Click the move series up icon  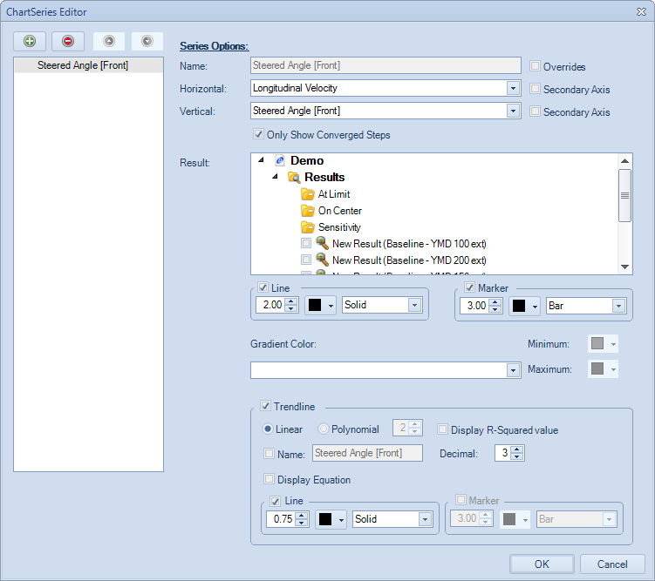[109, 41]
